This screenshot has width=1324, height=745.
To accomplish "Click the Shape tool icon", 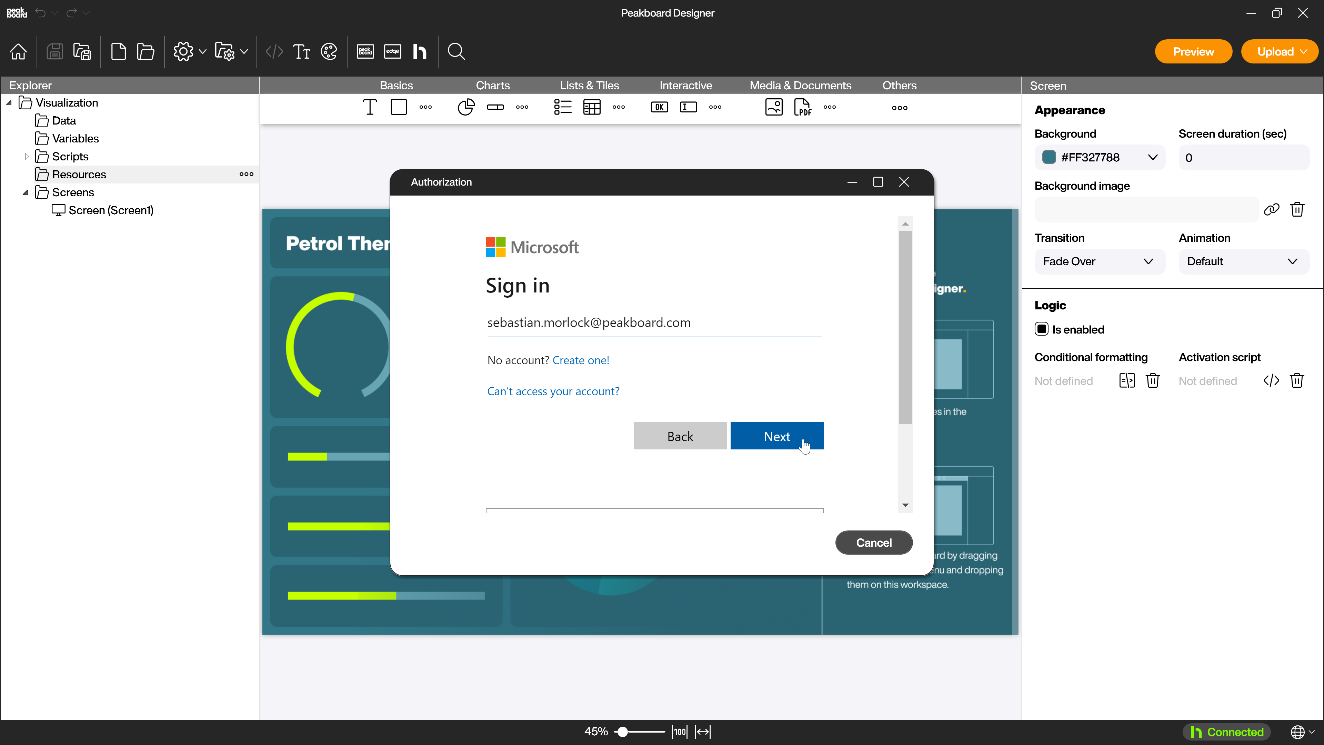I will tap(398, 107).
